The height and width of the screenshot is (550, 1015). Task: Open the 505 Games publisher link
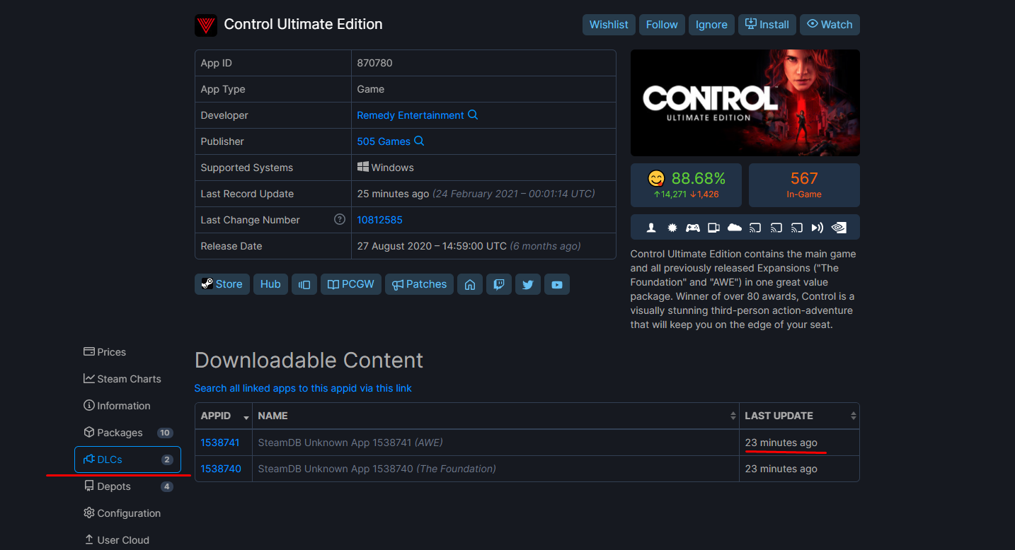coord(384,141)
